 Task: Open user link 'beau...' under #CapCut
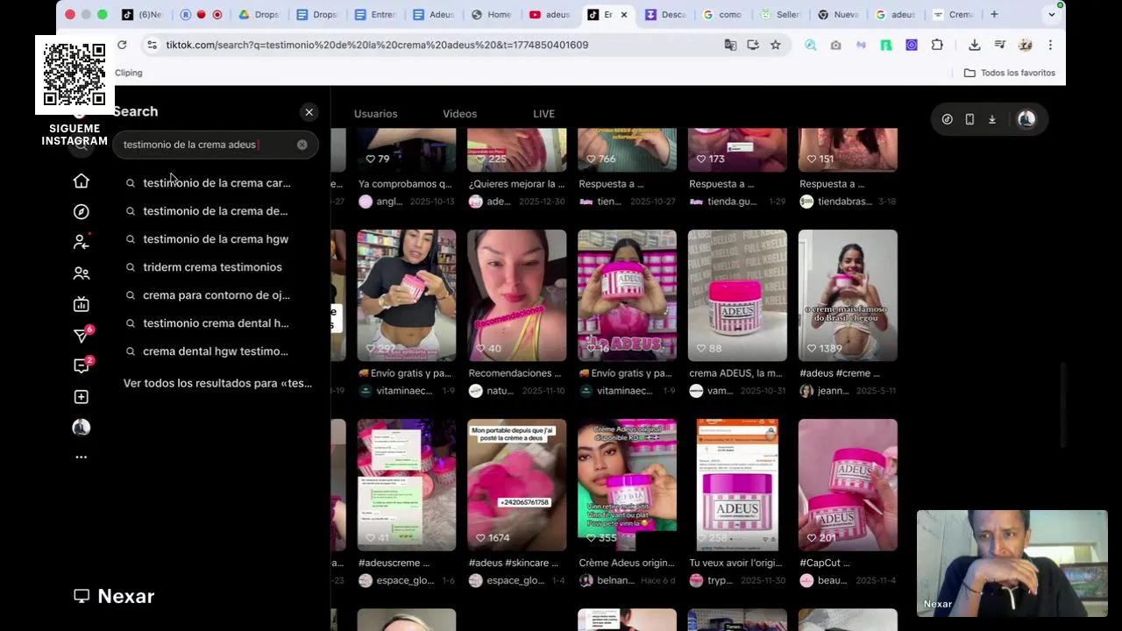coord(833,580)
